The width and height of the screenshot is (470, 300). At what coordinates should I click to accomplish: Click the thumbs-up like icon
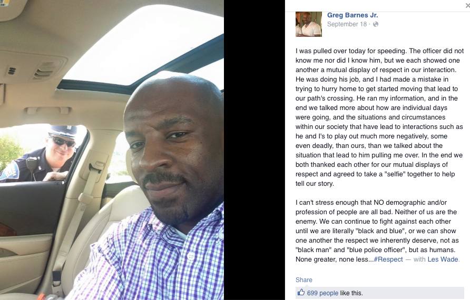[301, 292]
